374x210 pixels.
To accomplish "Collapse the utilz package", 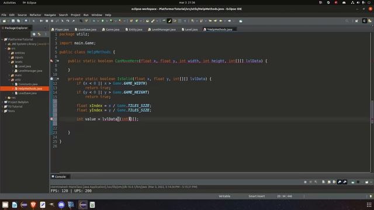I will pos(9,80).
